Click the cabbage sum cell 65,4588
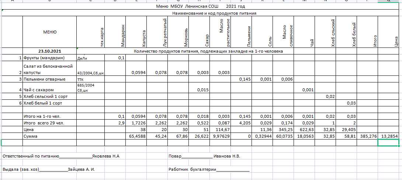The height and width of the screenshot is (180, 402). pos(136,136)
